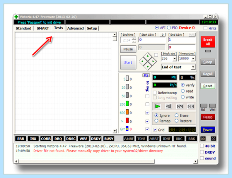Click the DRQ status indicator
This screenshot has width=232, height=178.
pyautogui.click(x=58, y=139)
